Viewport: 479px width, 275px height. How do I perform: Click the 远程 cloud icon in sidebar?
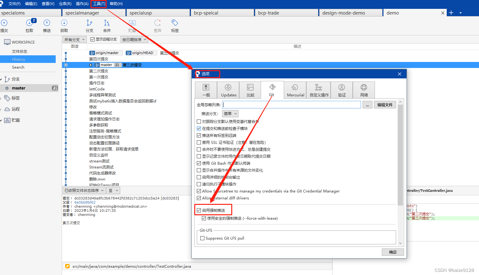7,109
